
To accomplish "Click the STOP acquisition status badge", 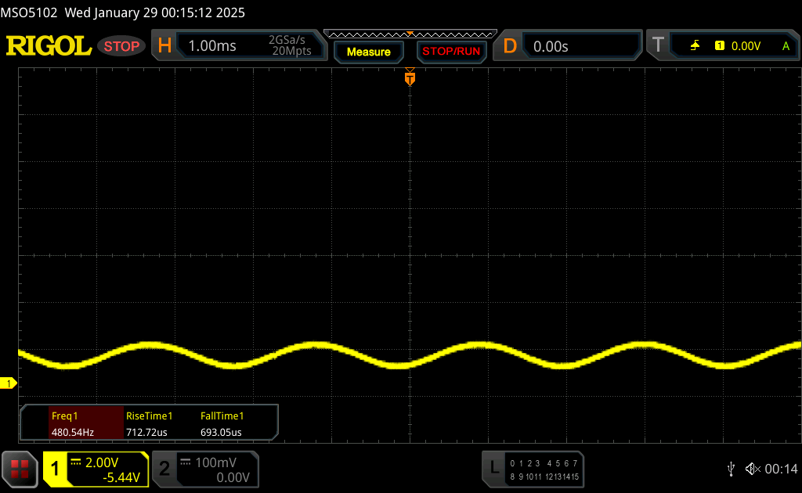I will pyautogui.click(x=122, y=46).
